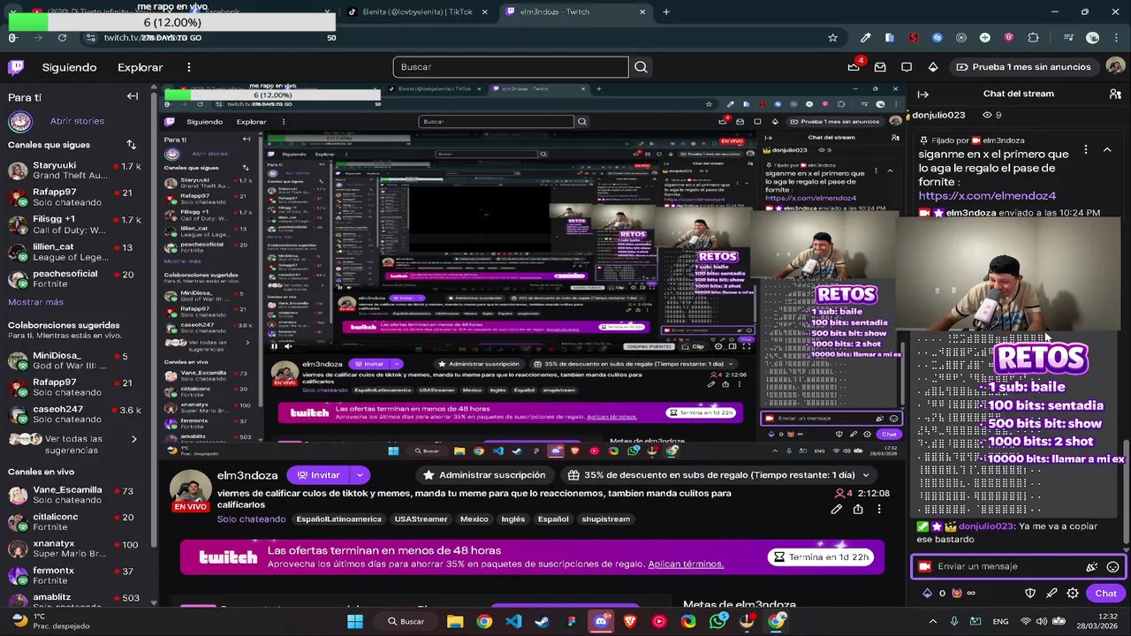This screenshot has height=636, width=1131.
Task: Open stream options three-dots menu
Action: (879, 510)
